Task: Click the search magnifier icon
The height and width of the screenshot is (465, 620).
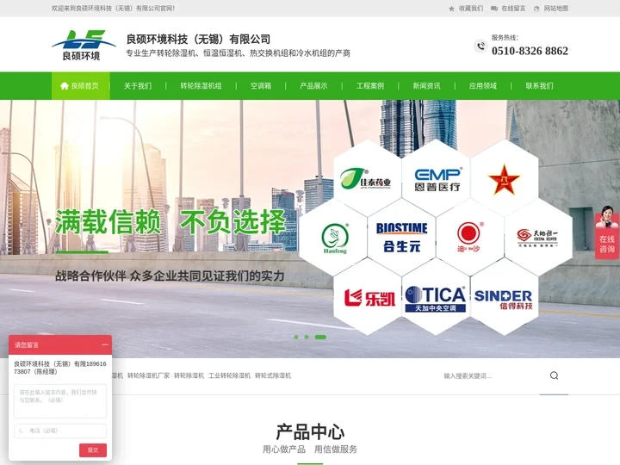Action: (x=554, y=375)
